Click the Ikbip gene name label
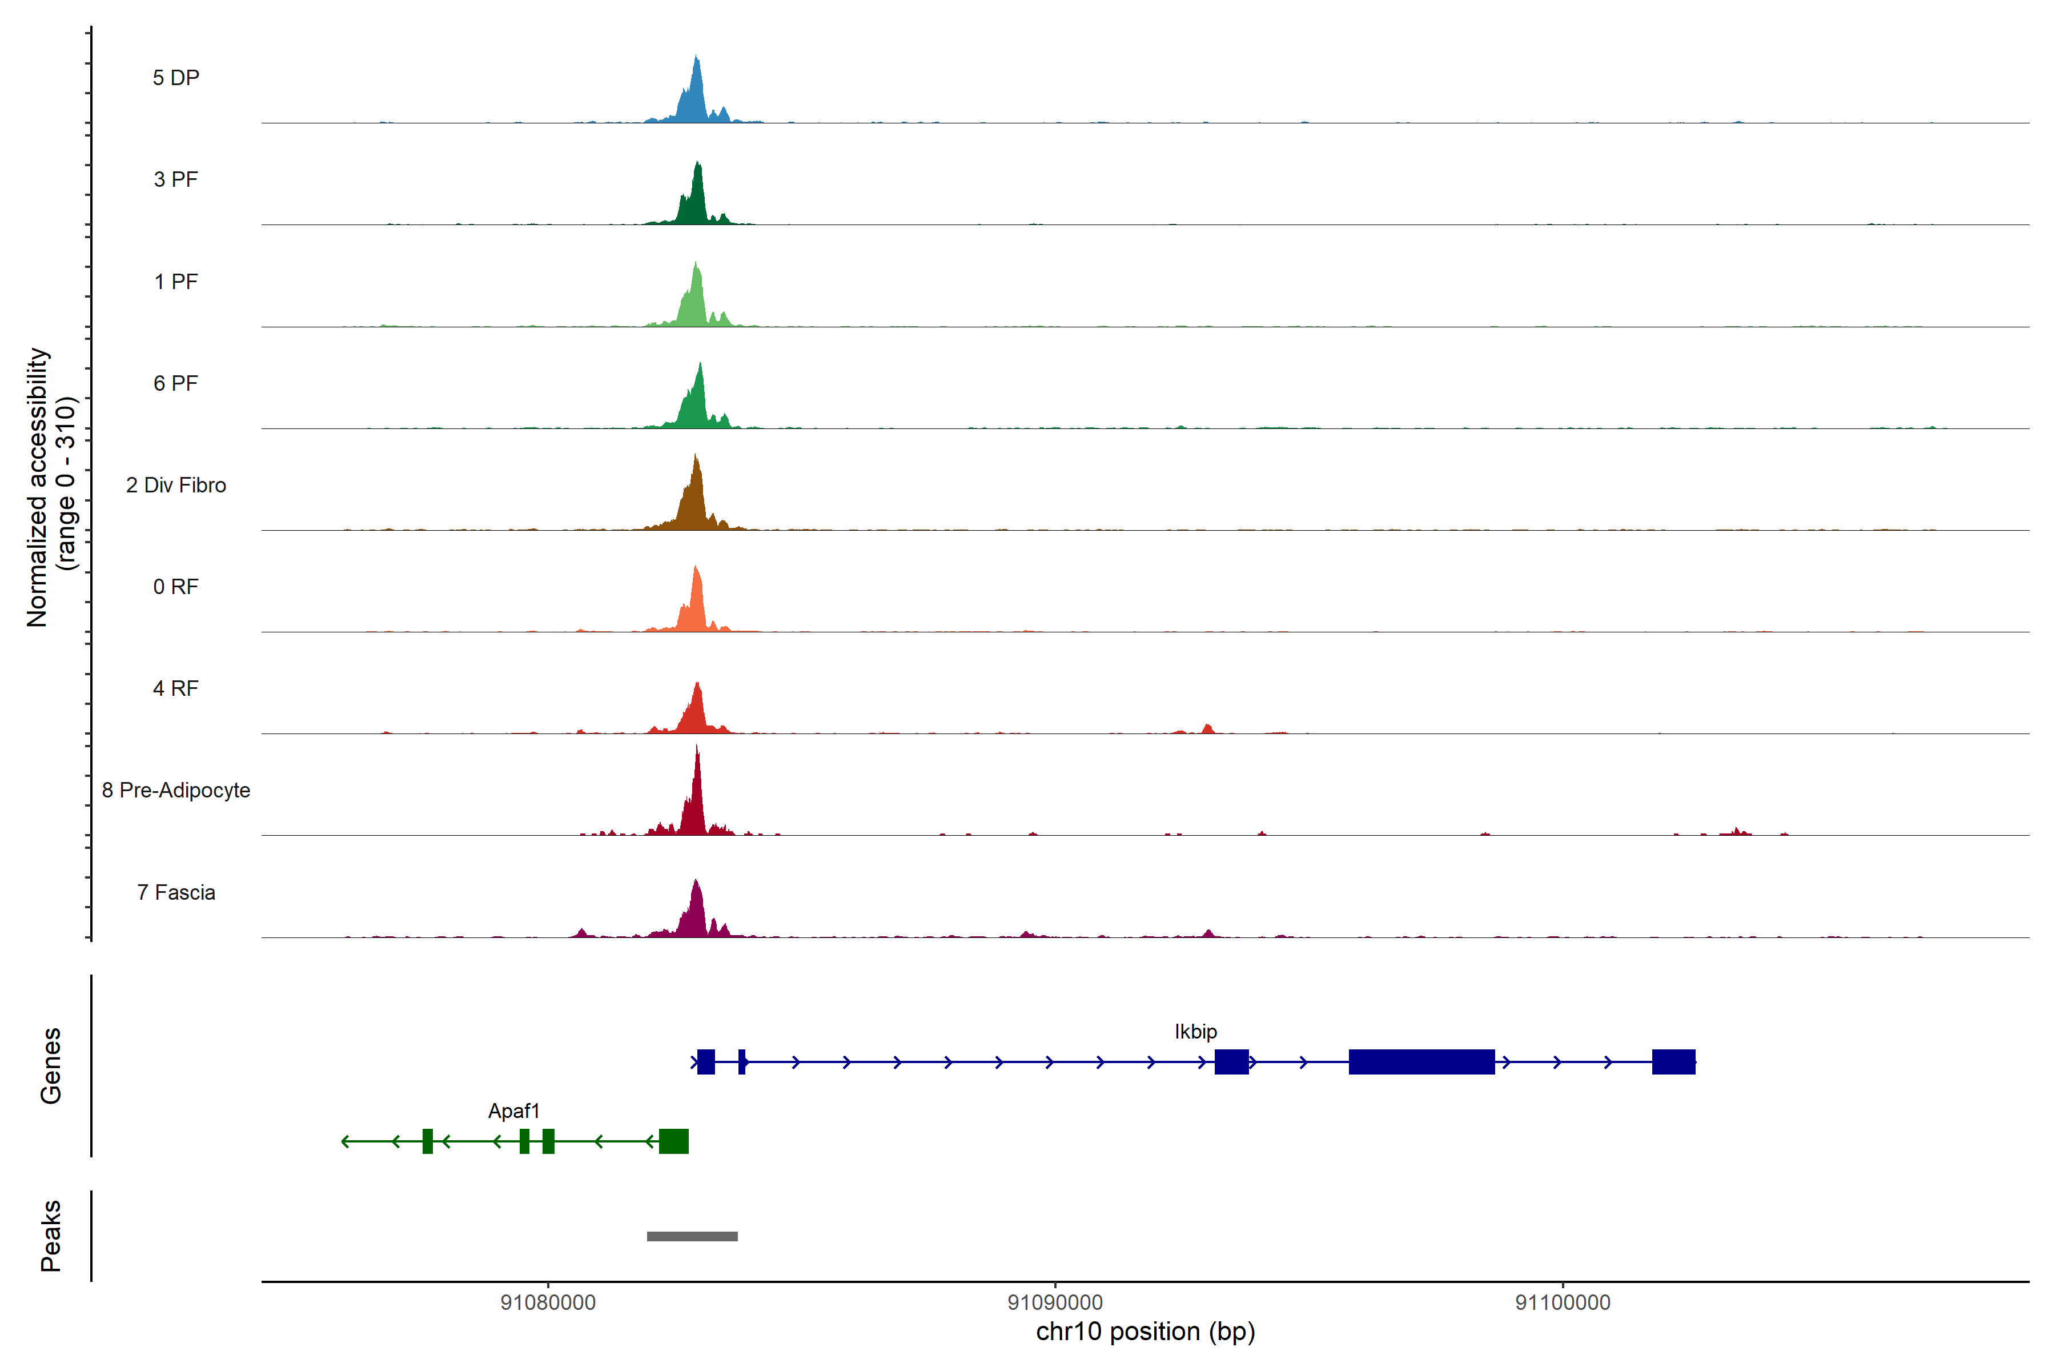This screenshot has height=1371, width=2056. point(1195,1032)
